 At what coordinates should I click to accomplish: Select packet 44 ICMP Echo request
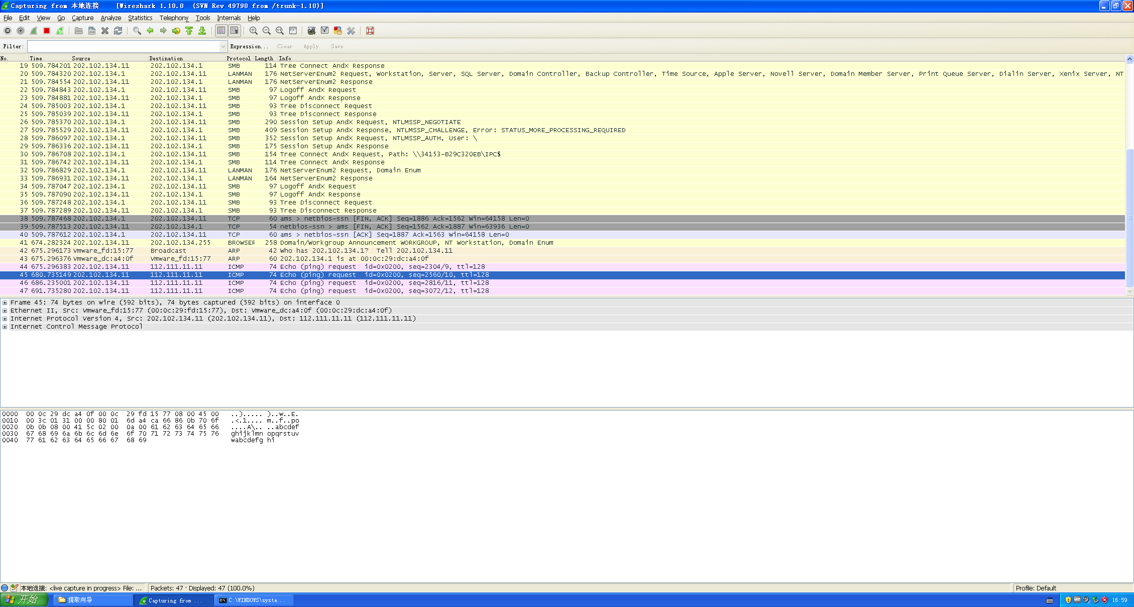pos(301,267)
